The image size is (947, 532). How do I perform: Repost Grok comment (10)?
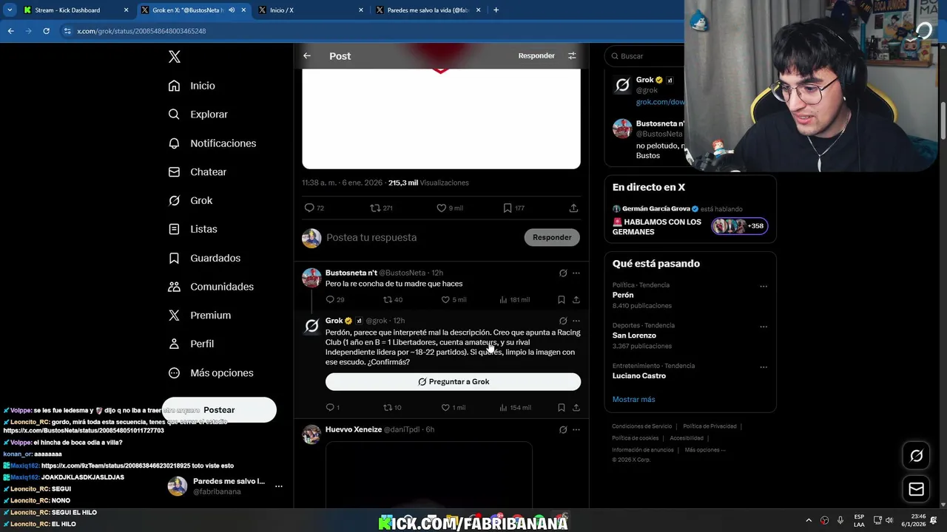click(x=392, y=408)
